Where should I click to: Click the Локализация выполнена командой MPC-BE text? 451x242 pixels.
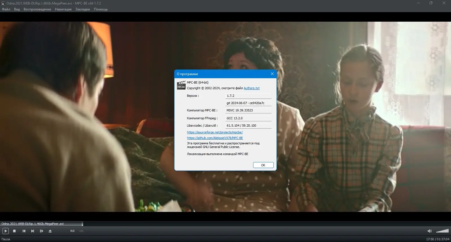218,154
